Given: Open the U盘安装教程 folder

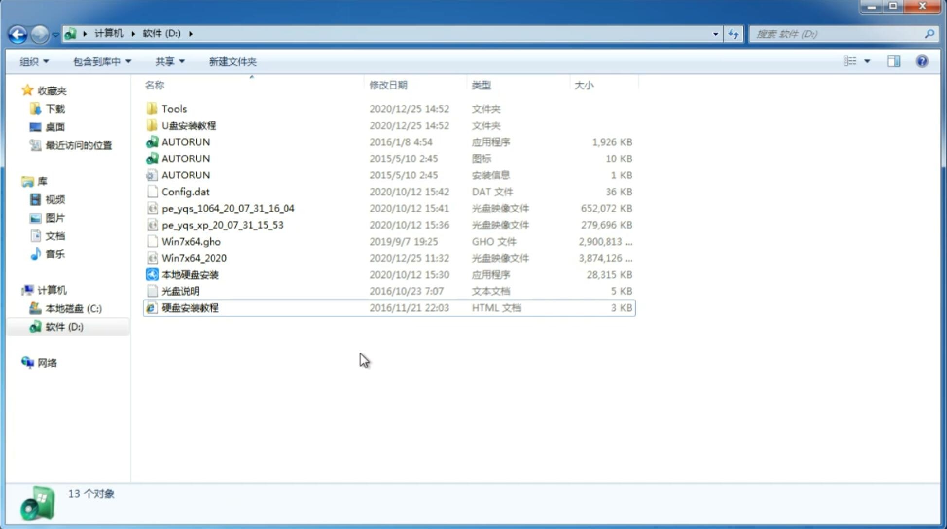Looking at the screenshot, I should point(189,125).
